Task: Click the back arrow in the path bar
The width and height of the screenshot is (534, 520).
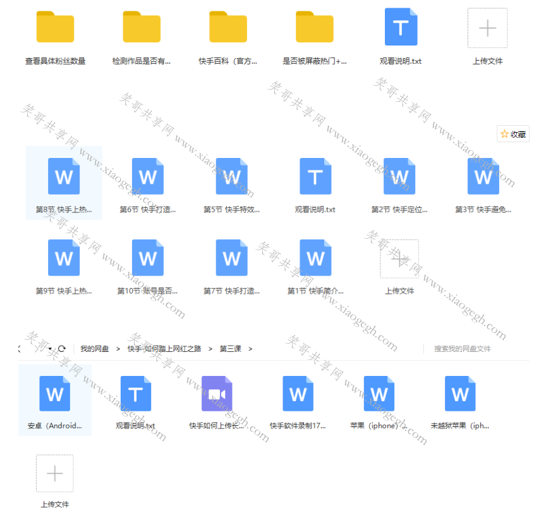Action: point(20,349)
